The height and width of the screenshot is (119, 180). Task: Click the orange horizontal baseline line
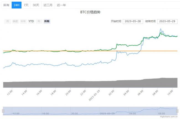[x=83, y=51]
